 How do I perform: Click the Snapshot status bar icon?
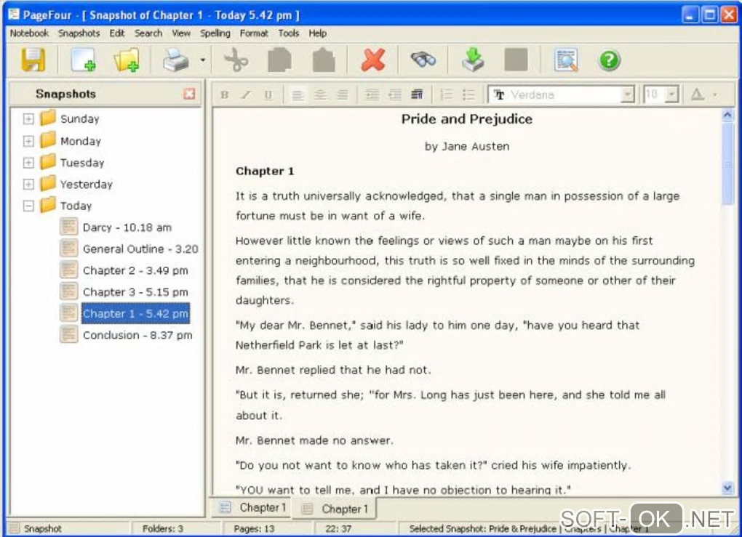15,528
